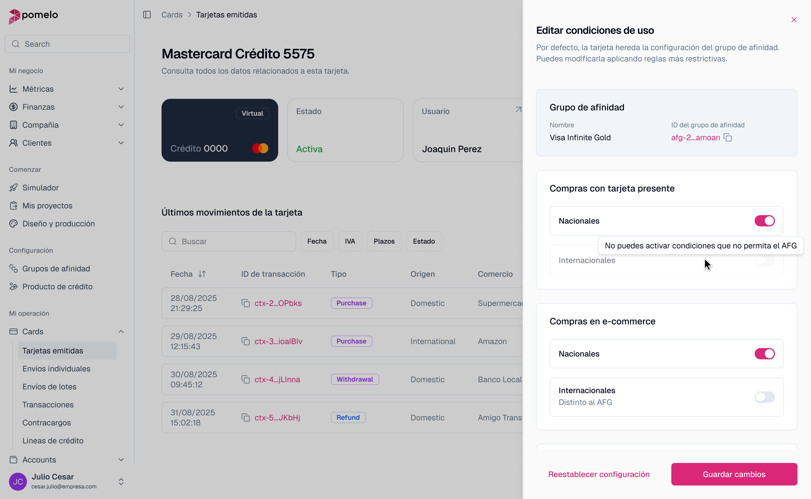Open Transacciones
This screenshot has height=499, width=811.
pyautogui.click(x=48, y=405)
